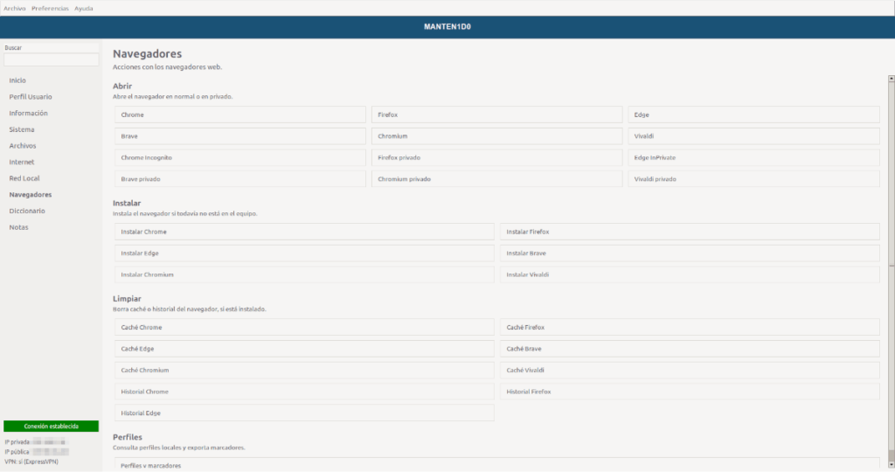This screenshot has width=895, height=472.
Task: Click Instalar Firefox
Action: coord(690,232)
